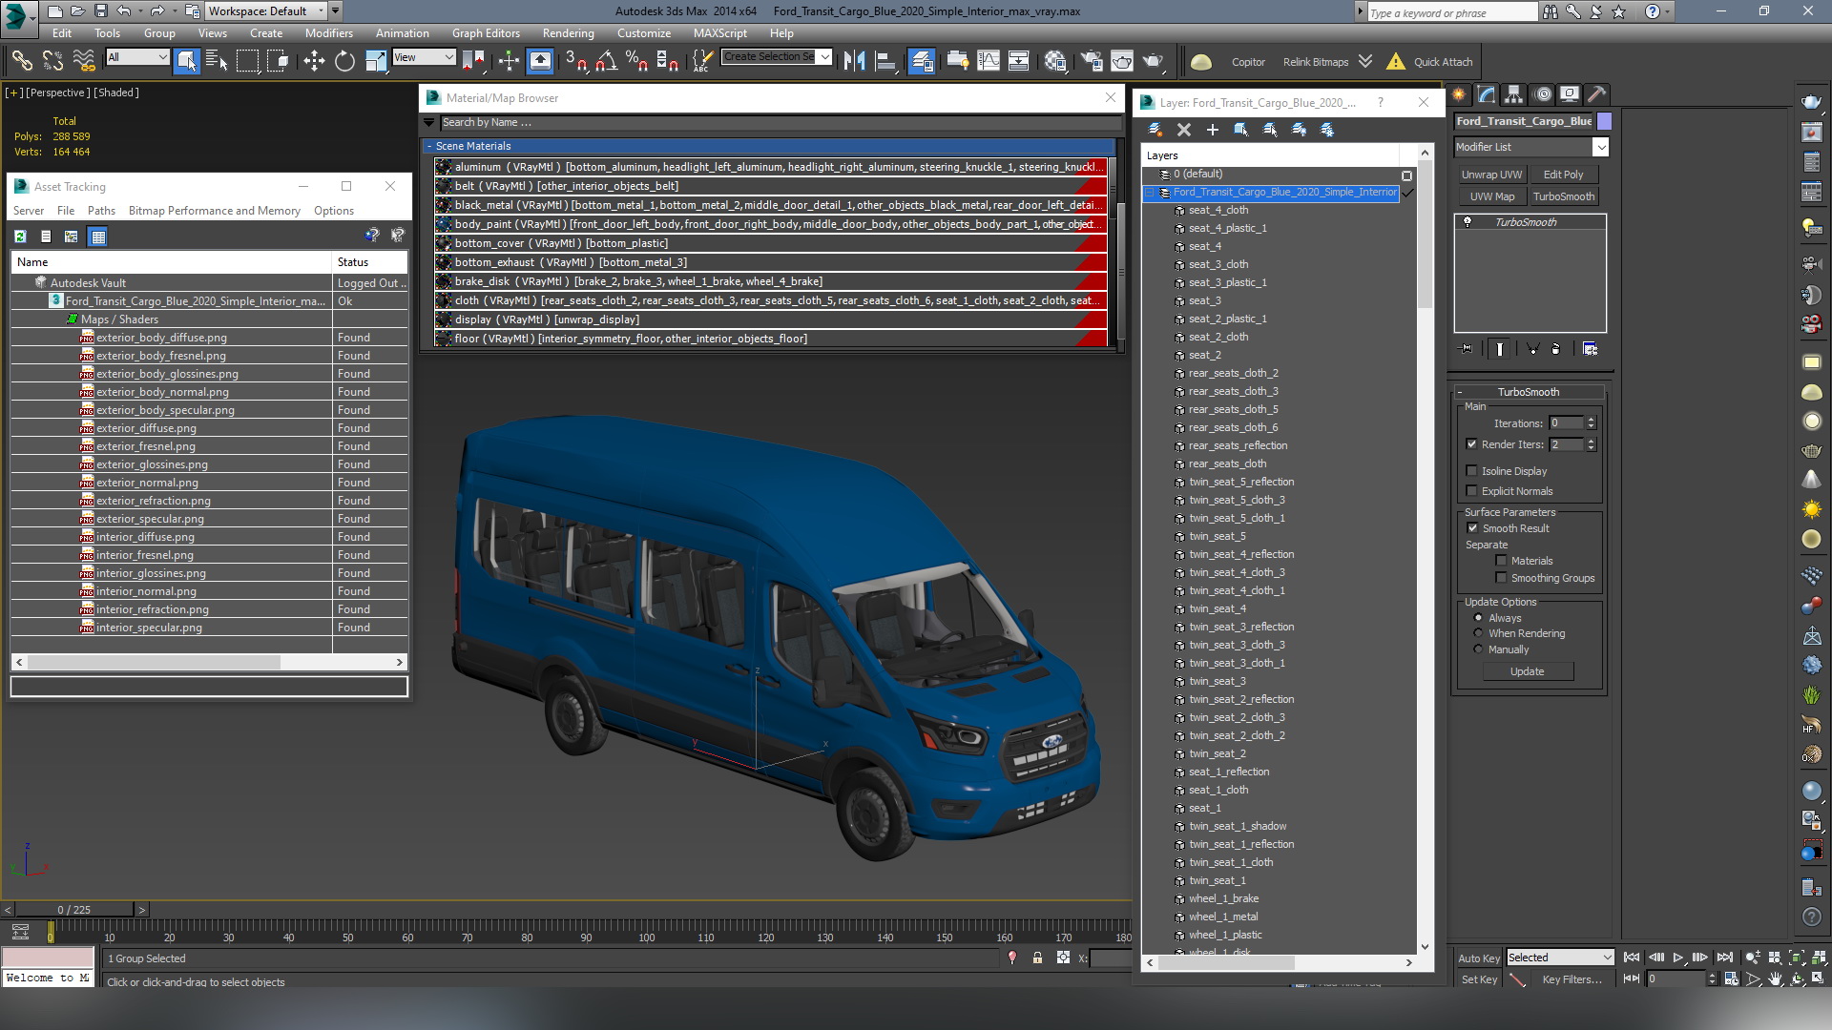Viewport: 1832px width, 1030px height.
Task: Click the Unlink Selection tool
Action: tap(52, 61)
